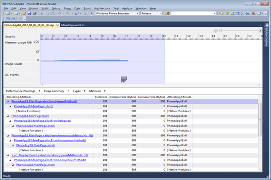Open the Release configuration dropdown
This screenshot has height=180, width=271.
click(x=161, y=13)
